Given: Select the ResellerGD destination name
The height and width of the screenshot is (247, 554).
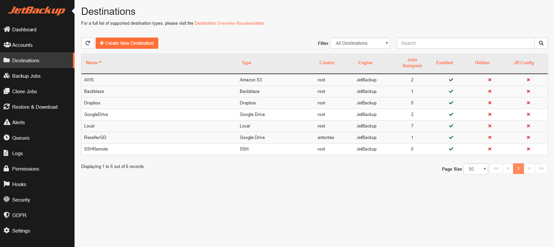Looking at the screenshot, I should pyautogui.click(x=95, y=137).
